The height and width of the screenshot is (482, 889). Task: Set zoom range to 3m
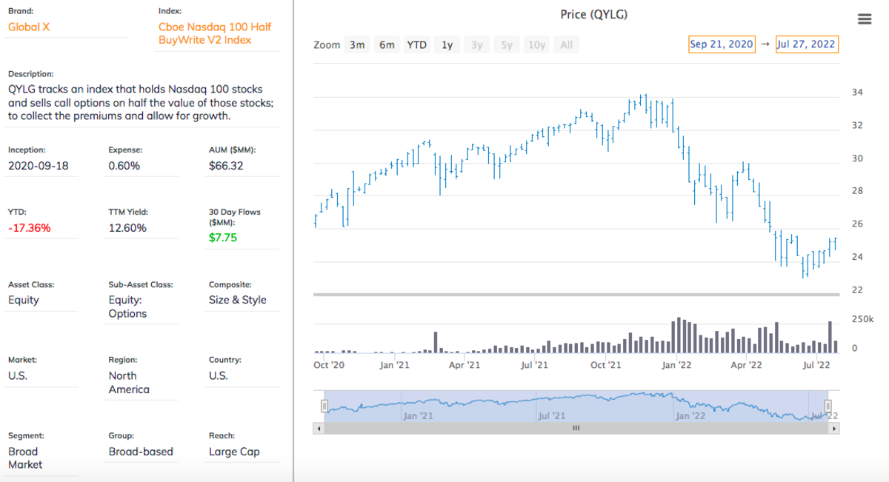click(x=357, y=44)
